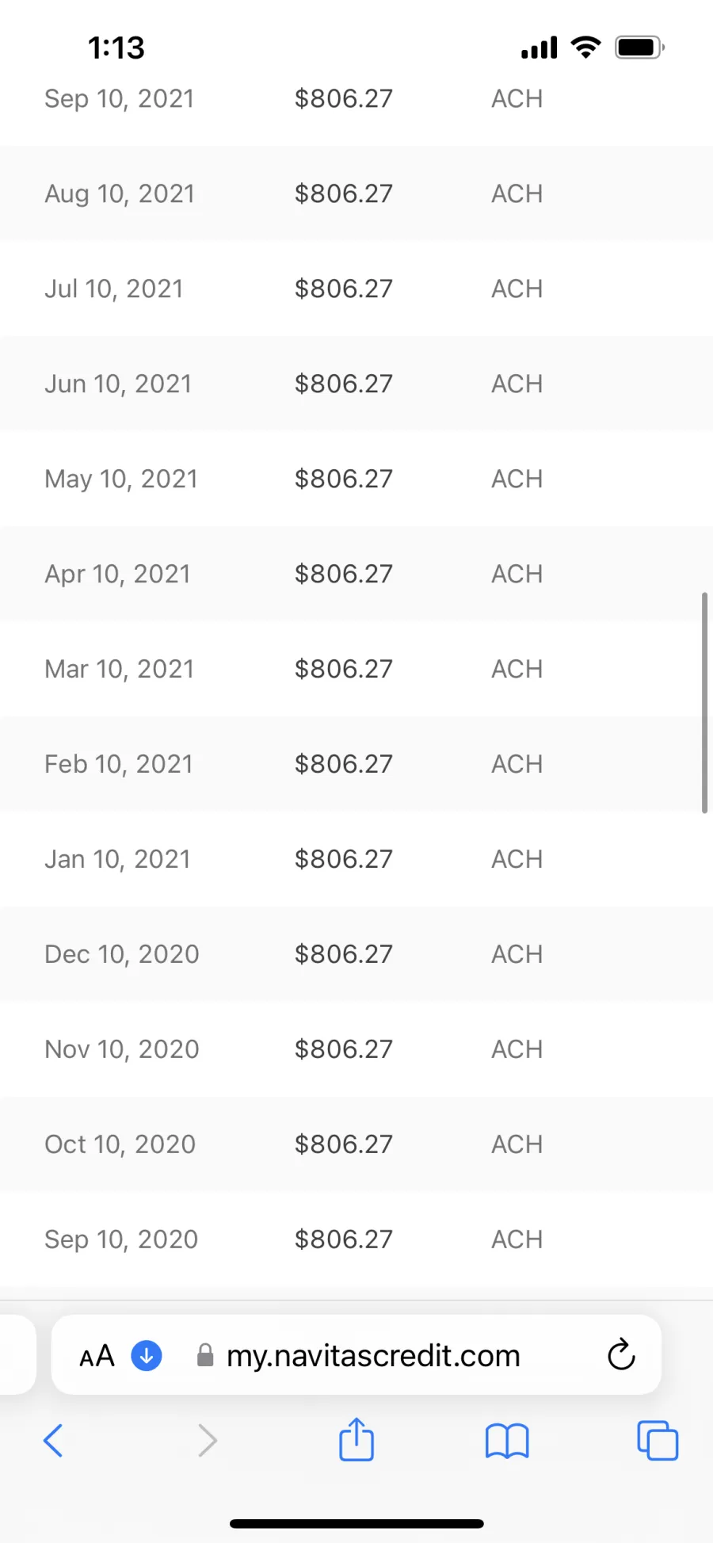Click the page scrollbar on right edge
Screen dimensions: 713x1543
point(704,702)
